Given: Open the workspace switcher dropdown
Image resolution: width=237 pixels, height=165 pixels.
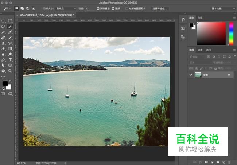Looking at the screenshot, I should [223, 9].
